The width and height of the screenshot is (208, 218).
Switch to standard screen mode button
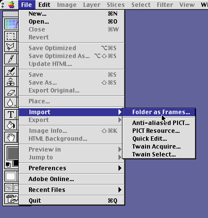pyautogui.click(x=9, y=187)
